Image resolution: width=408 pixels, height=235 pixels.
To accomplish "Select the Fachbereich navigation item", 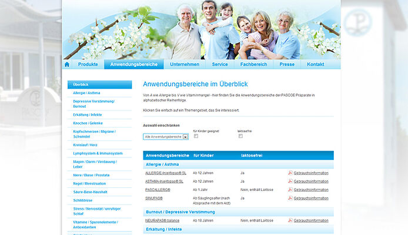I will [x=254, y=65].
